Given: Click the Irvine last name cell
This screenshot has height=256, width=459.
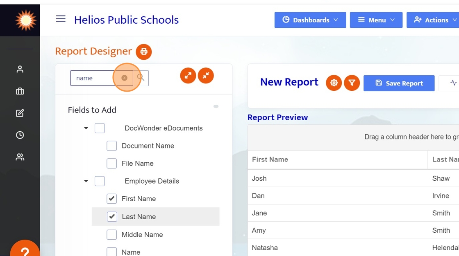Looking at the screenshot, I should pos(443,196).
